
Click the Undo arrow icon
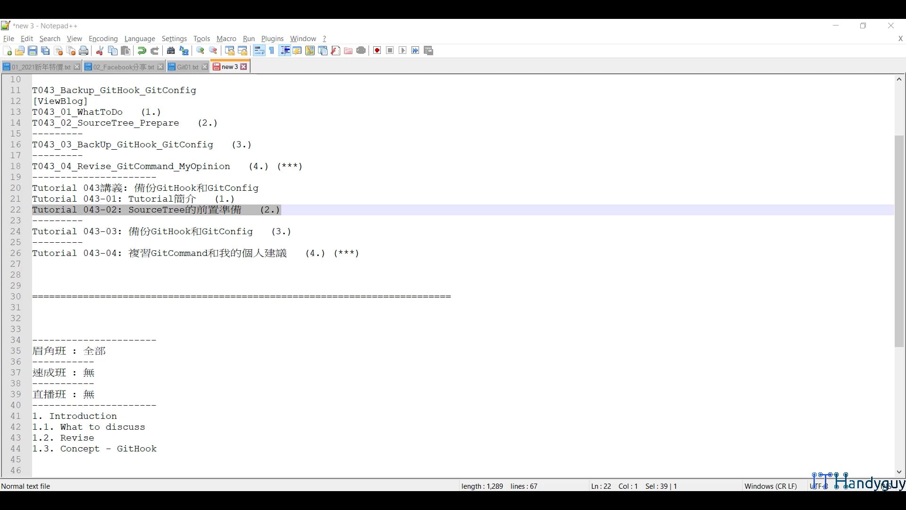pyautogui.click(x=141, y=51)
